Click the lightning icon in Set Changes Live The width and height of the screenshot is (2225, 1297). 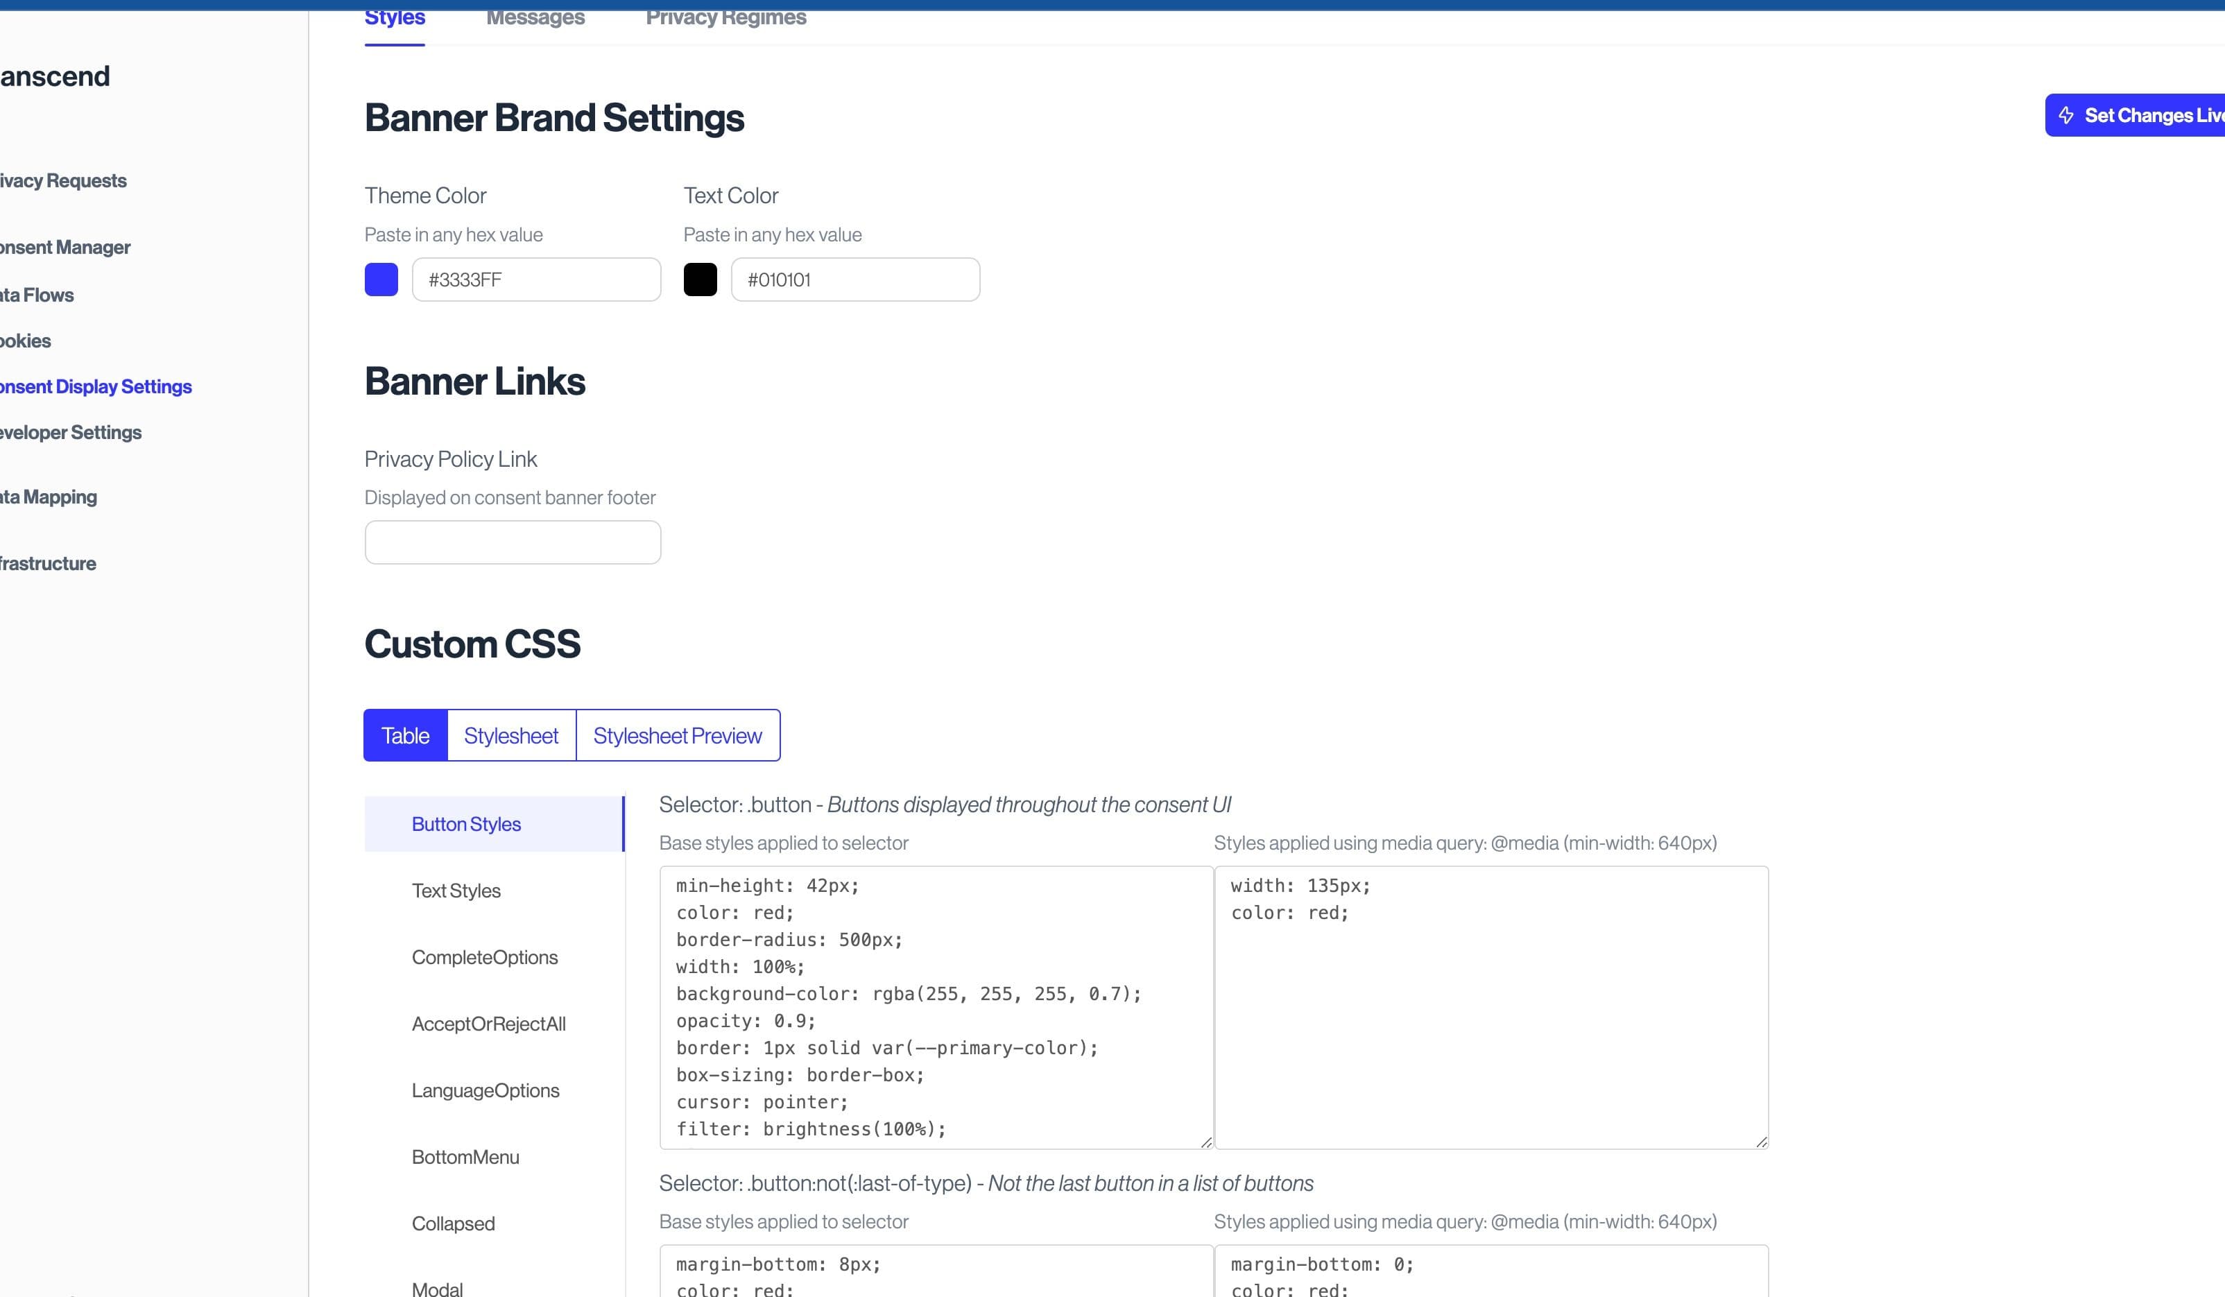point(2066,116)
